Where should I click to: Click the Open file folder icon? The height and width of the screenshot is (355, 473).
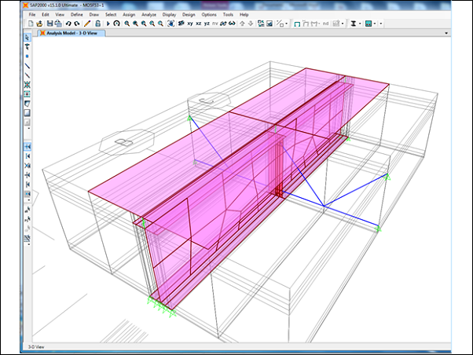(38, 24)
